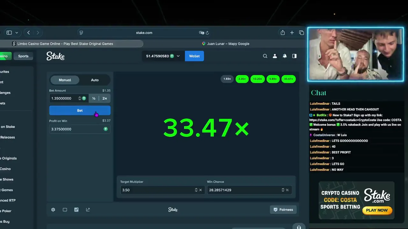The height and width of the screenshot is (229, 408).
Task: Open the Releases sidebar item
Action: 7,137
